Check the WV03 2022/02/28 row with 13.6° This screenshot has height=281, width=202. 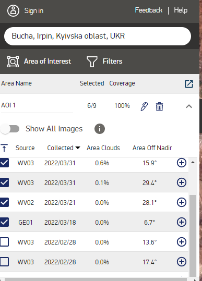(4, 242)
